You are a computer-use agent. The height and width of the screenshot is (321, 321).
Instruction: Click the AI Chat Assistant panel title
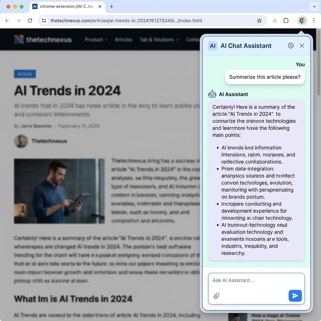click(x=246, y=46)
